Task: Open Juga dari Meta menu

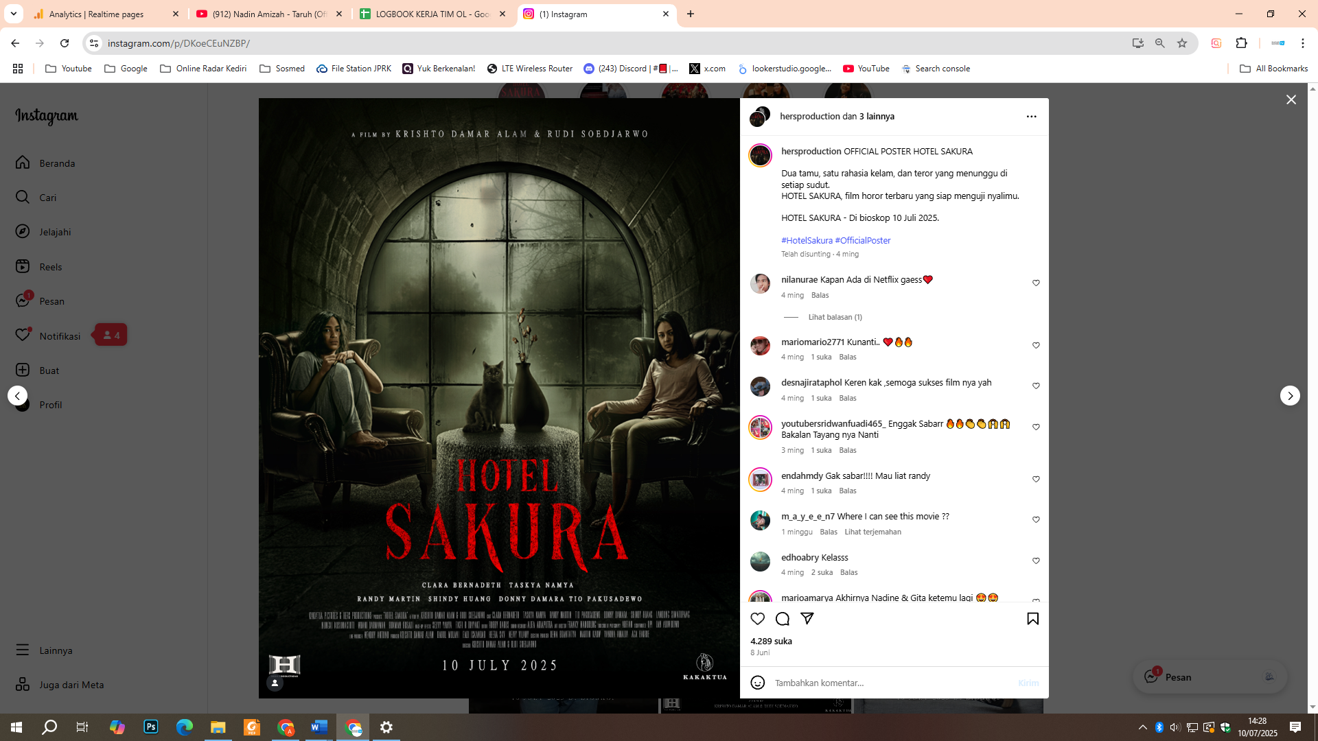Action: (60, 685)
